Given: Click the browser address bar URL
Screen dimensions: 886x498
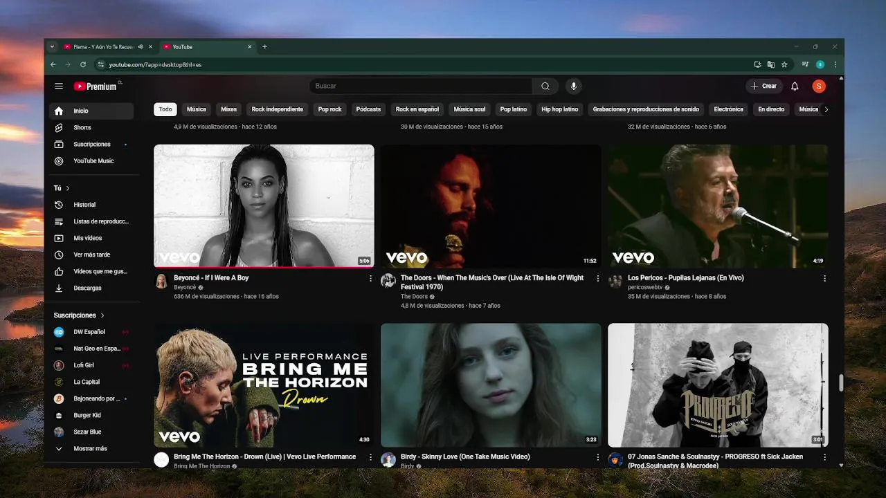Looking at the screenshot, I should [155, 64].
